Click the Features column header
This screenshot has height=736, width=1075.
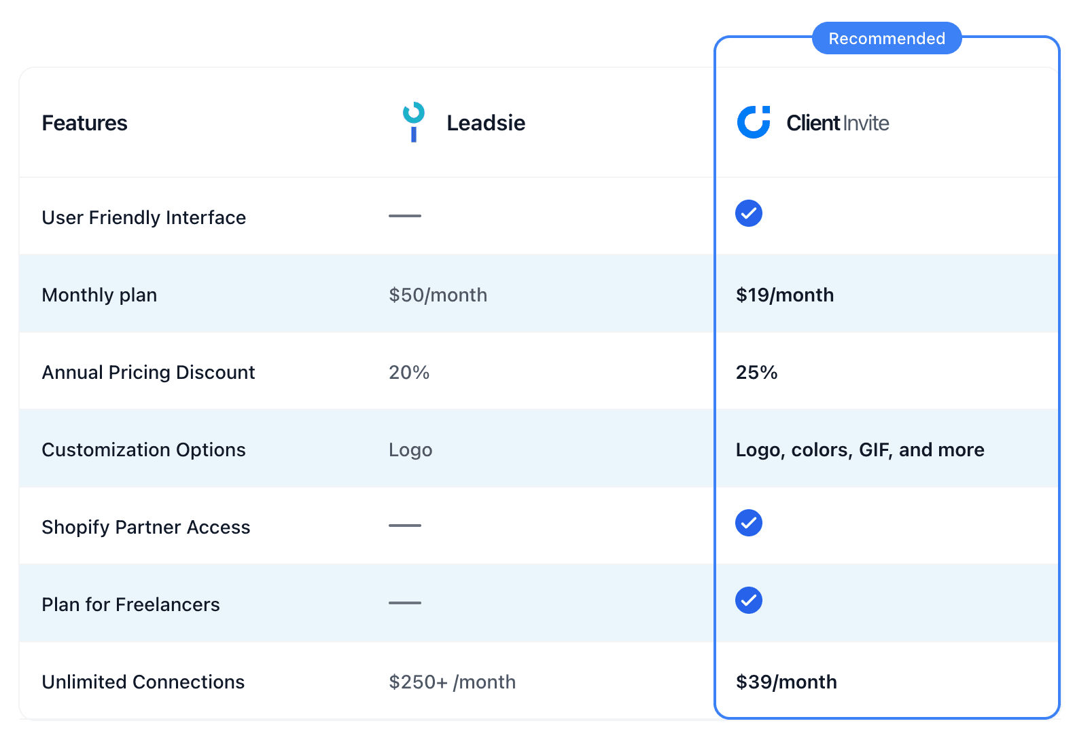(x=84, y=123)
